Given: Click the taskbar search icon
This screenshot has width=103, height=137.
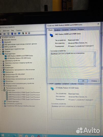Looking at the screenshot, I should point(8,135).
